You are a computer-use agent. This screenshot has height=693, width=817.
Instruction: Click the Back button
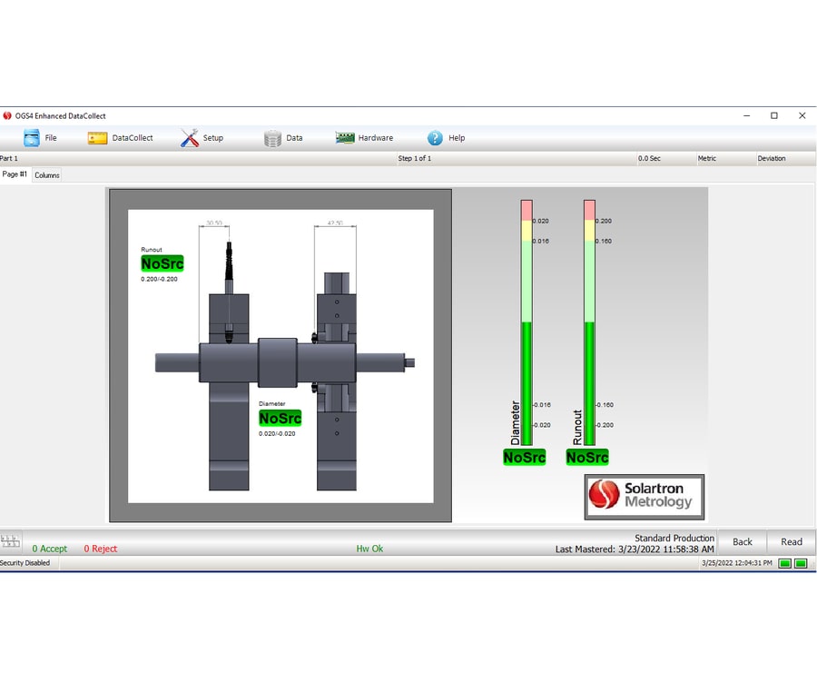coord(743,541)
